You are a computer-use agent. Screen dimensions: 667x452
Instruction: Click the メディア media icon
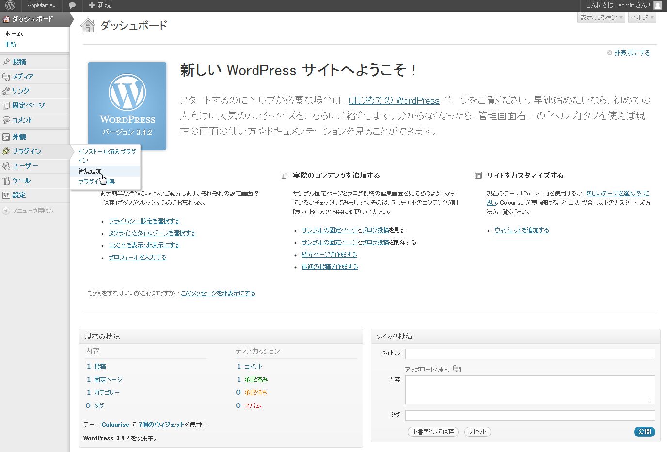[6, 77]
